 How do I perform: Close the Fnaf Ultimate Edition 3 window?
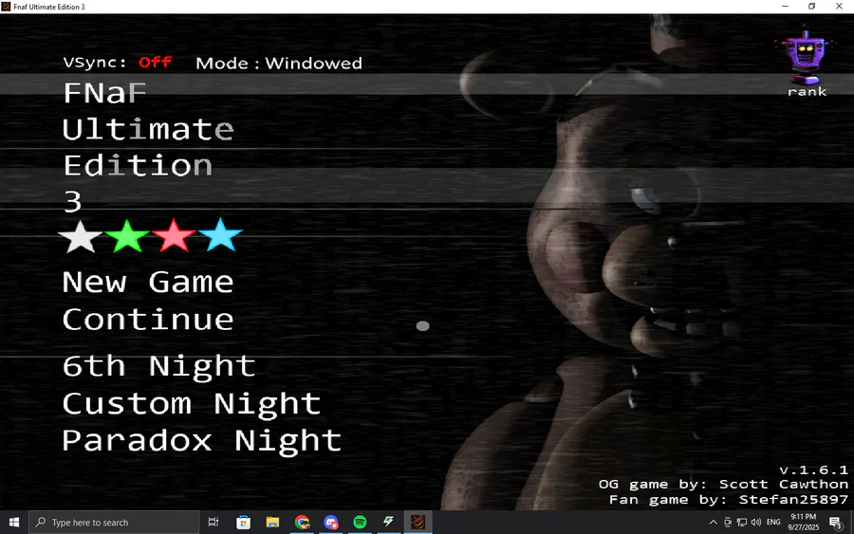click(x=840, y=7)
